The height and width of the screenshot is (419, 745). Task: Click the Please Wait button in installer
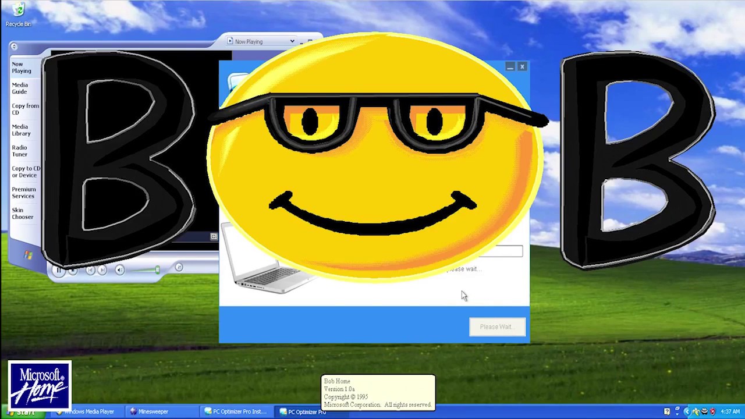pyautogui.click(x=498, y=326)
